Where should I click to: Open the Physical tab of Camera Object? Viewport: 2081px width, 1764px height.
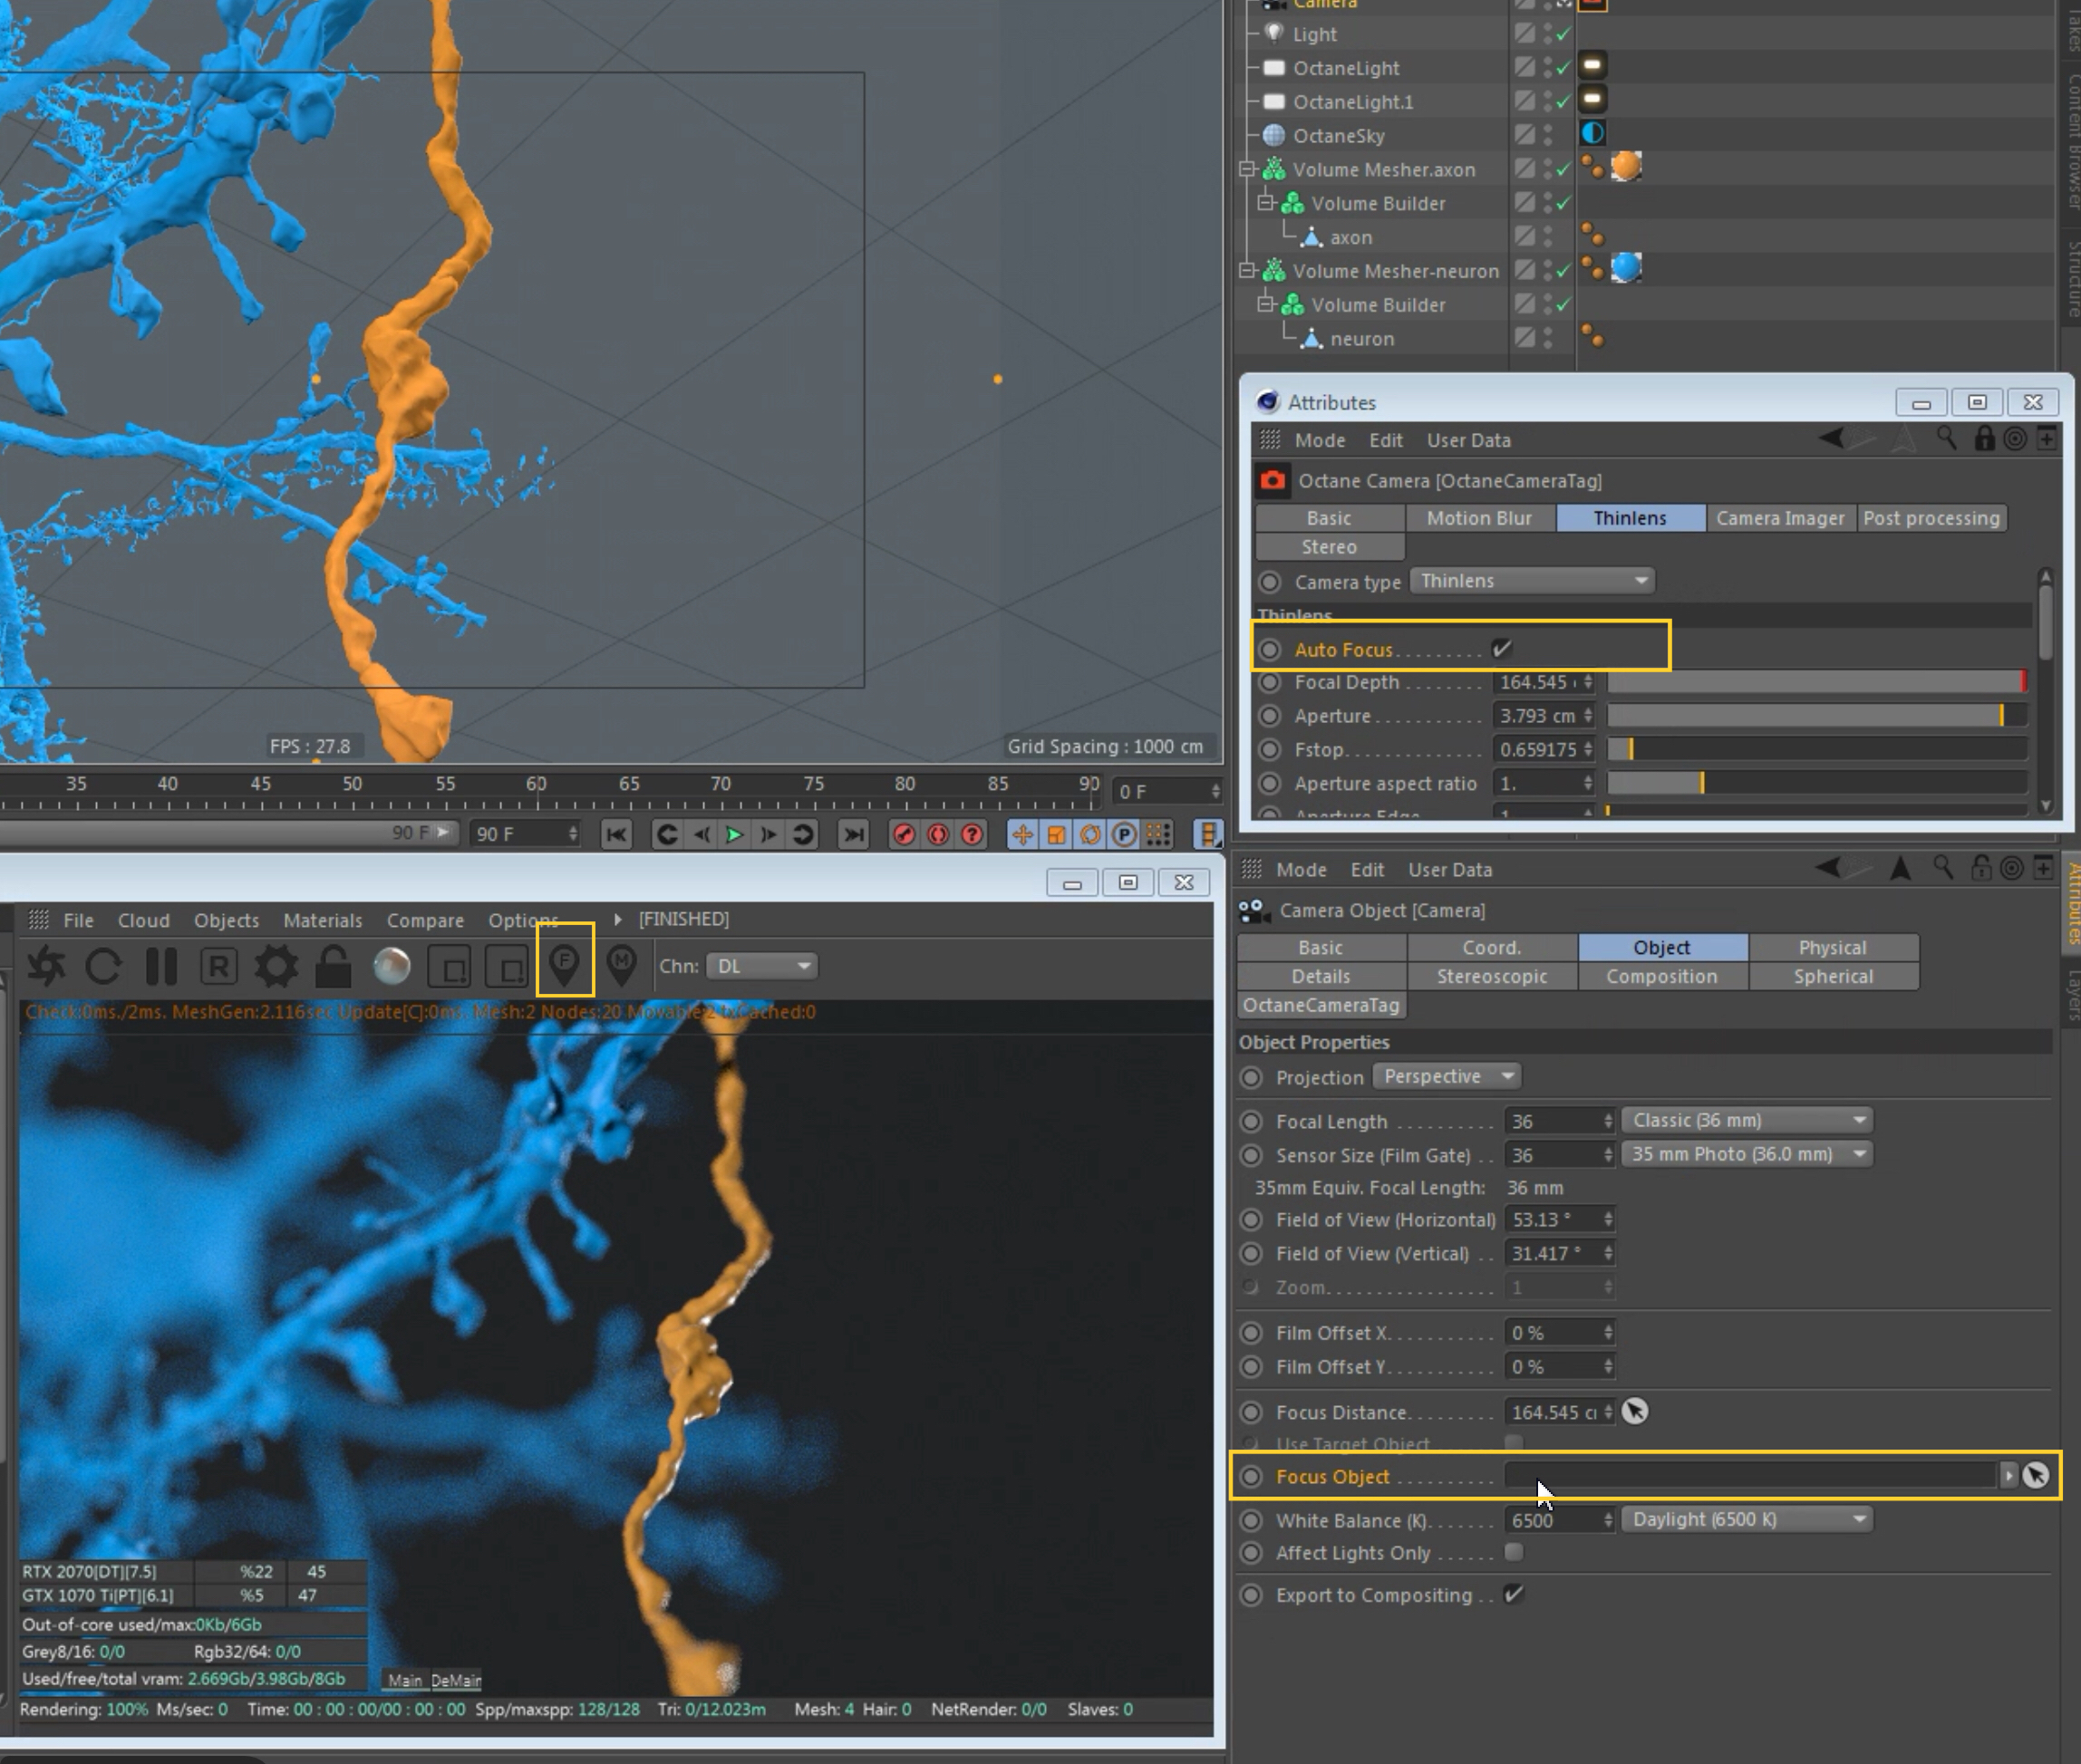coord(1832,947)
